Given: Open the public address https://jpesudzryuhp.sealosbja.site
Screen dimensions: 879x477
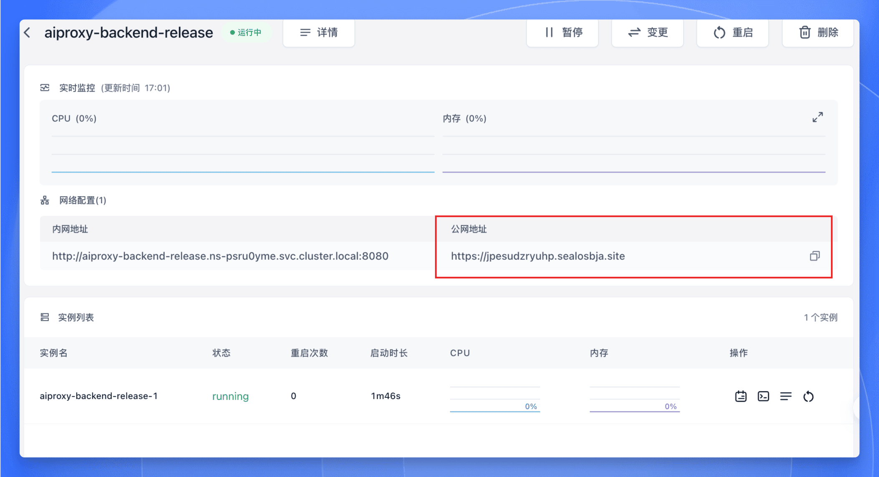Looking at the screenshot, I should click(x=537, y=256).
